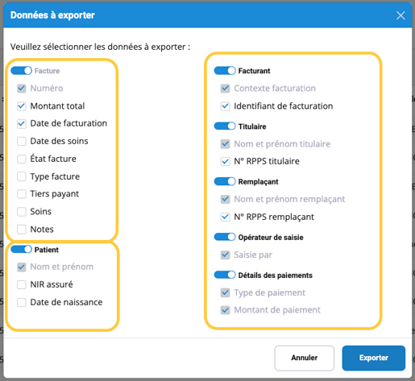This screenshot has height=381, width=415.
Task: Enable the Date de naissance checkbox
Action: coord(22,302)
